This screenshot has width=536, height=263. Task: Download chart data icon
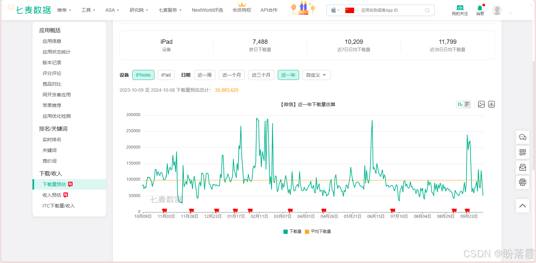491,104
